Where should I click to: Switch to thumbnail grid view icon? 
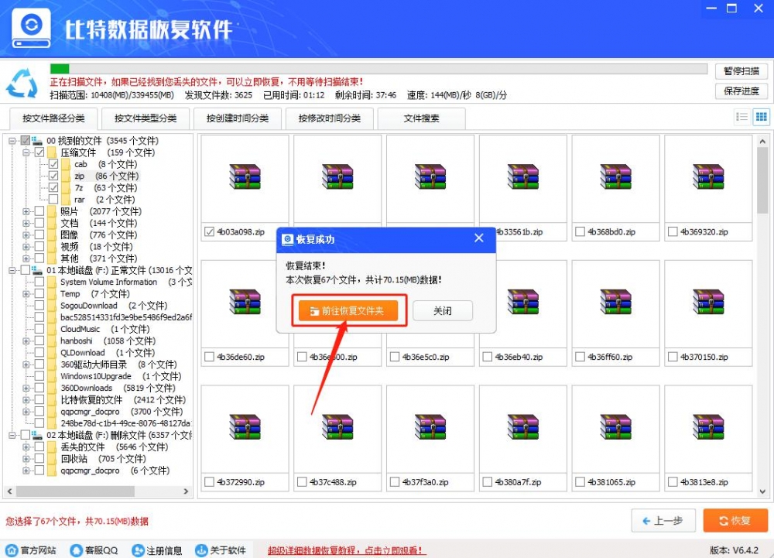[761, 117]
